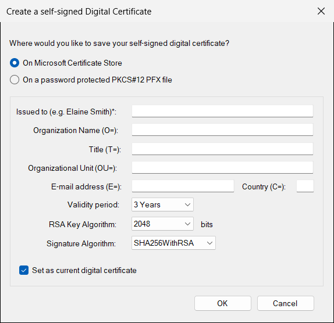
Task: Click the Title (T=) input box
Action: (222, 149)
